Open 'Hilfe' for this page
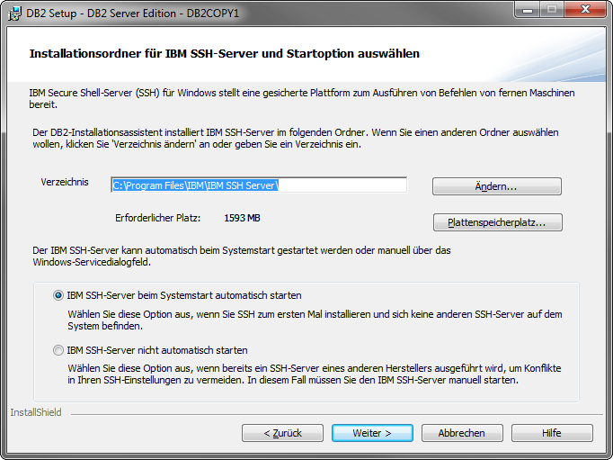 (552, 433)
